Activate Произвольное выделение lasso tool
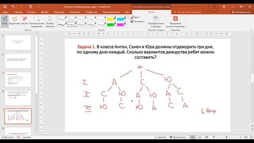 click(37, 21)
